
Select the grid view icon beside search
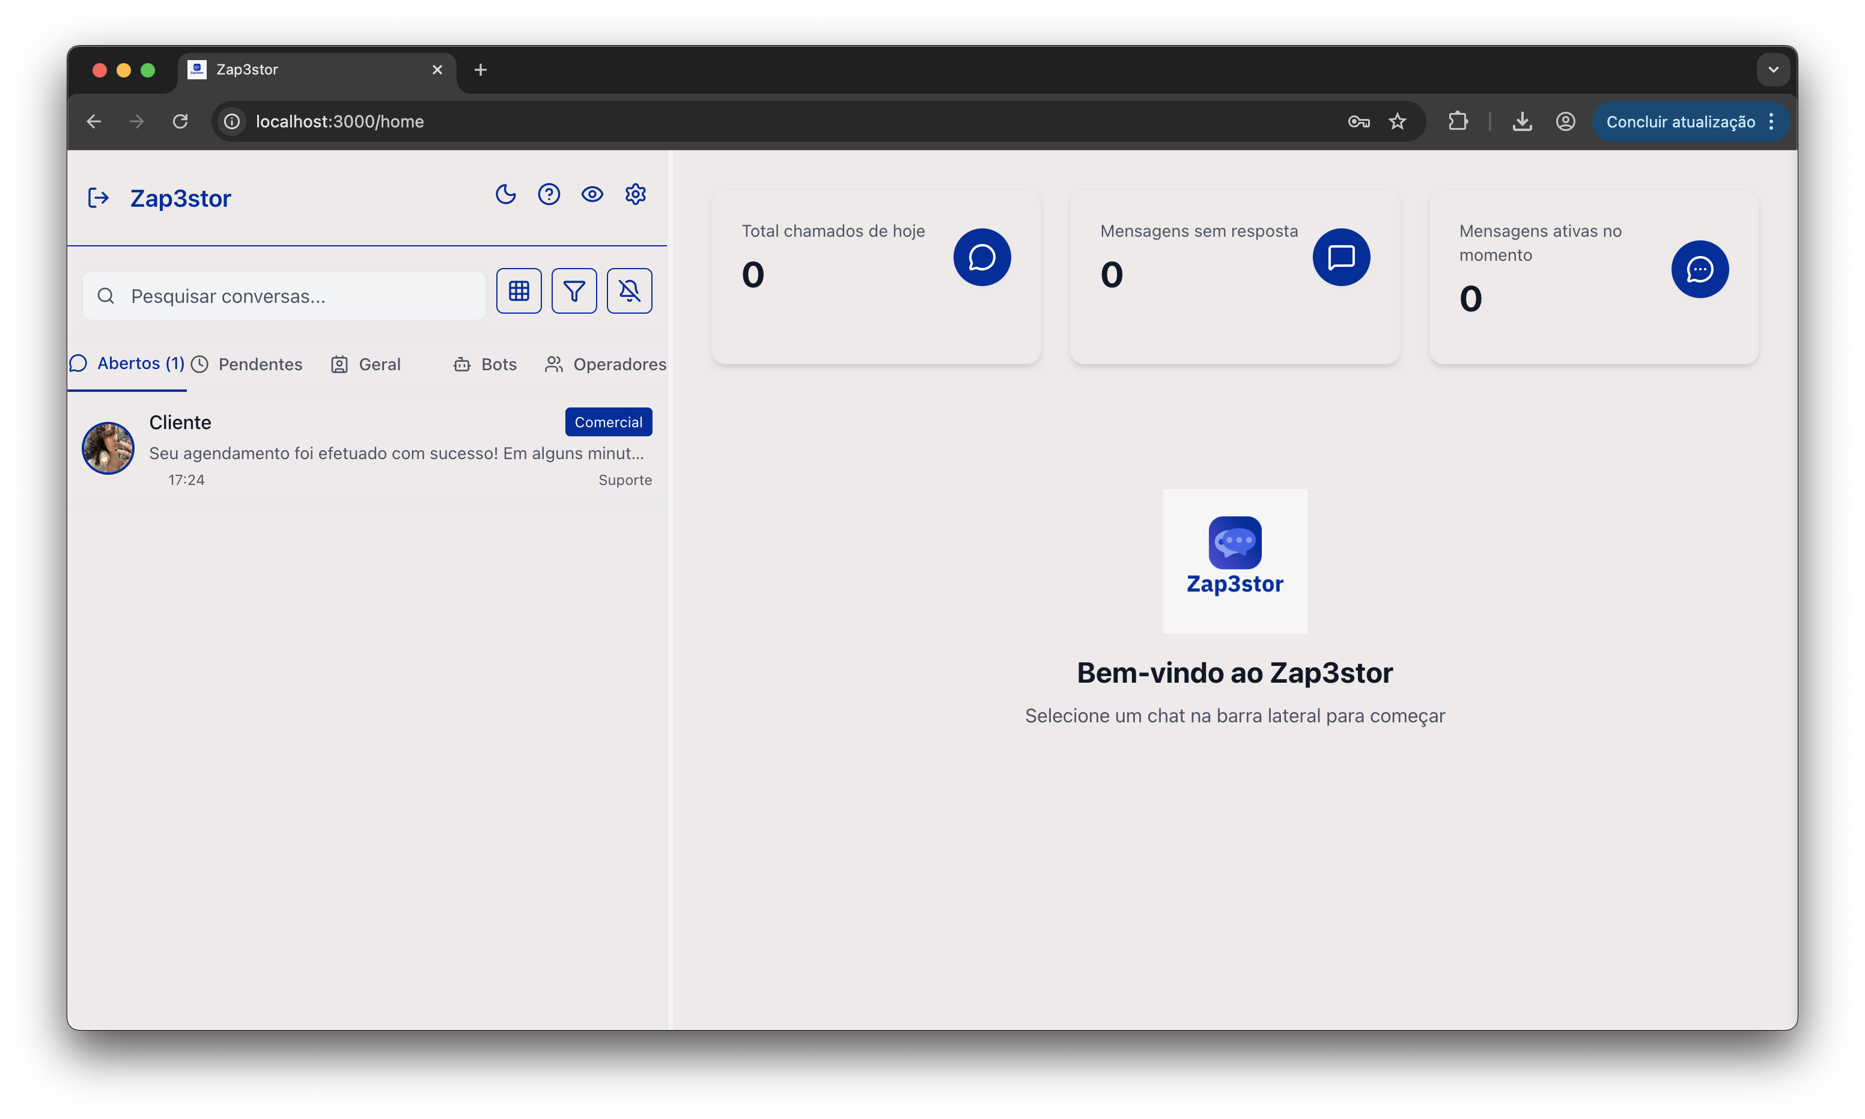pos(519,290)
